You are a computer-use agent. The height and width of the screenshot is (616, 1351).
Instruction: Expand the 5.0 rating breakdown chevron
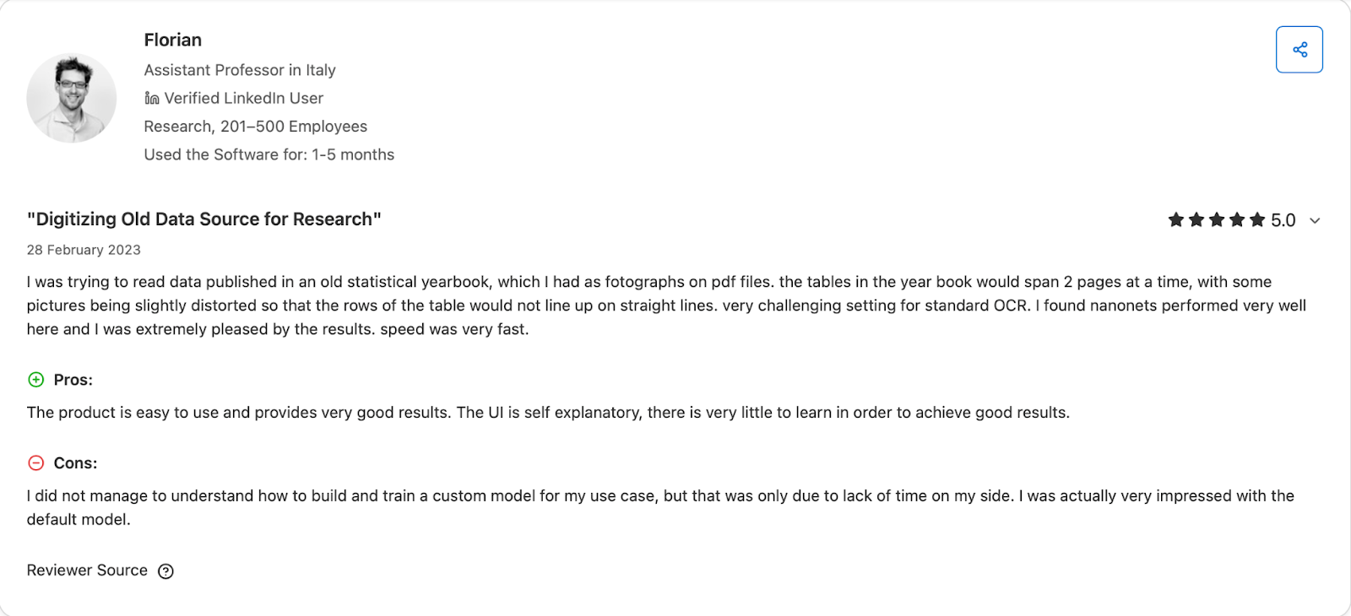[1315, 221]
